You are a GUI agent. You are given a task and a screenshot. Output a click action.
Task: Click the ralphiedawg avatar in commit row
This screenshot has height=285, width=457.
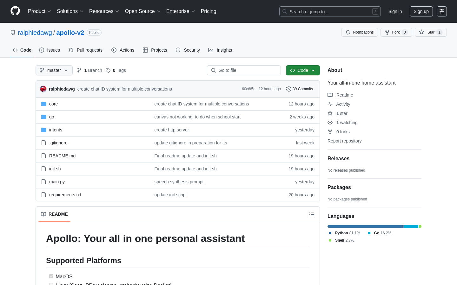point(43,89)
